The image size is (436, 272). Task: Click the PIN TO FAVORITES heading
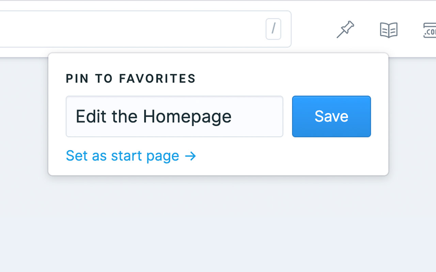(131, 79)
